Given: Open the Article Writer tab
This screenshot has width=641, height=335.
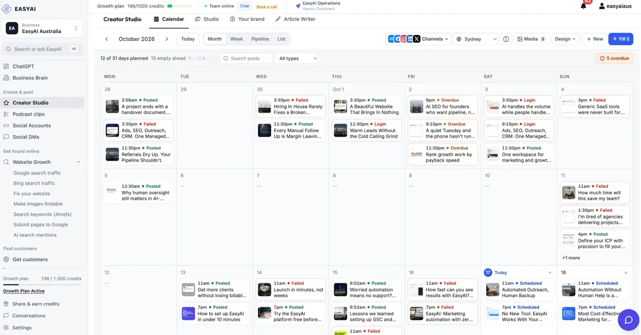Looking at the screenshot, I should click(295, 19).
